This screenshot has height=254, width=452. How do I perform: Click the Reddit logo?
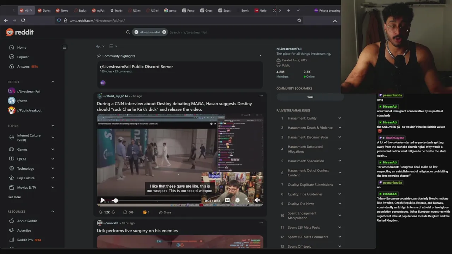20,32
